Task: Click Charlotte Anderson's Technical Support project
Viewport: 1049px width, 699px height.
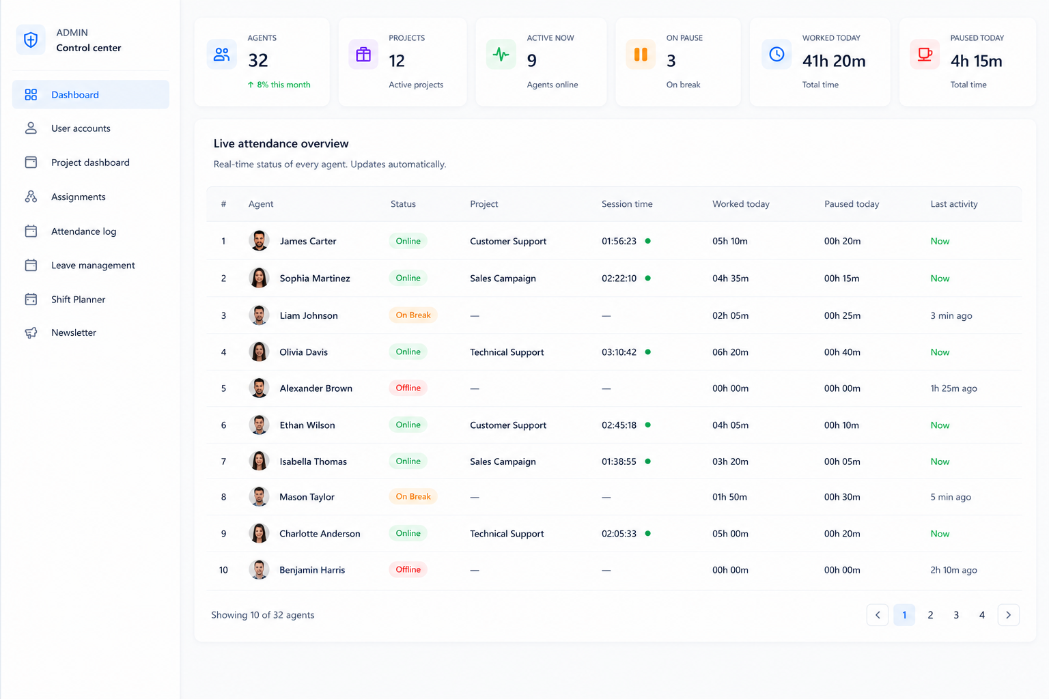Action: click(x=507, y=534)
